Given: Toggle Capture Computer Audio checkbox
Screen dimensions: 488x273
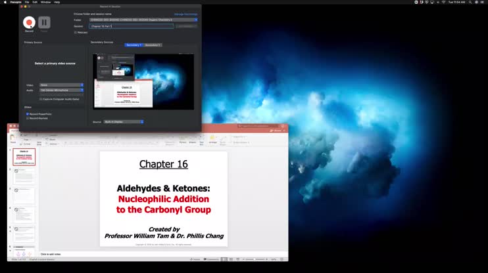Looking at the screenshot, I should click(41, 99).
